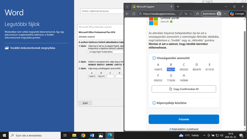The image size is (247, 139).
Task: Open Copilot Csevegés button
Action: pyautogui.click(x=237, y=14)
